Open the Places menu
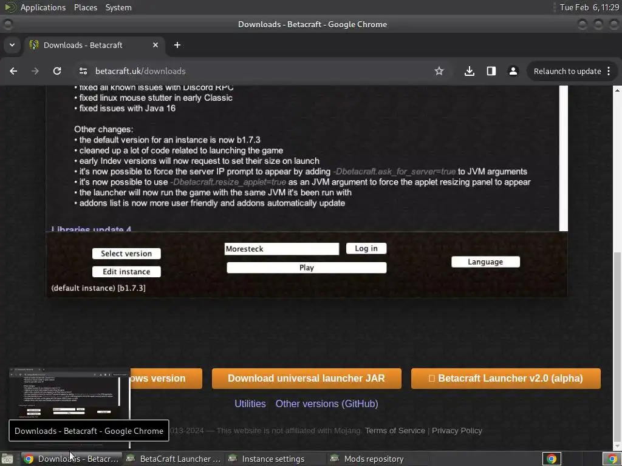Screen dimensions: 622x466 pos(86,7)
